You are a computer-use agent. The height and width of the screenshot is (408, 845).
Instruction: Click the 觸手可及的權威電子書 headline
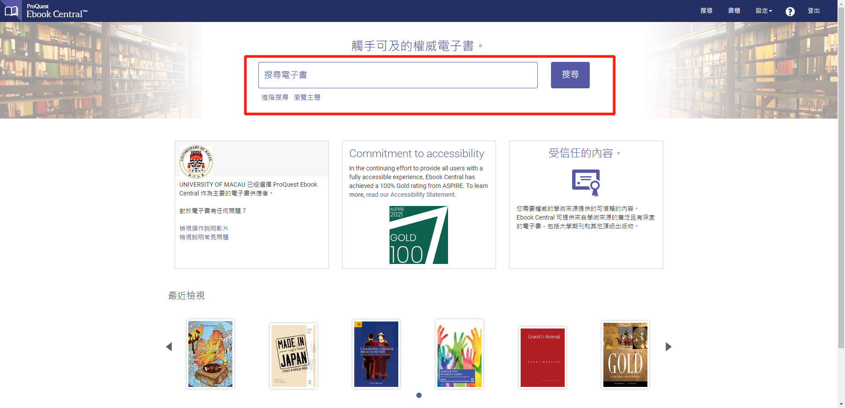pyautogui.click(x=416, y=46)
